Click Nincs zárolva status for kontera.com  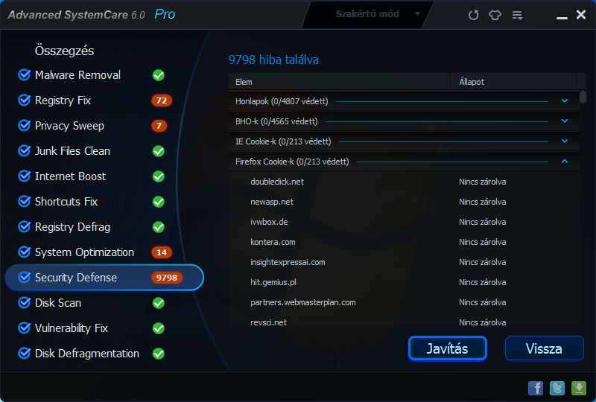click(482, 242)
